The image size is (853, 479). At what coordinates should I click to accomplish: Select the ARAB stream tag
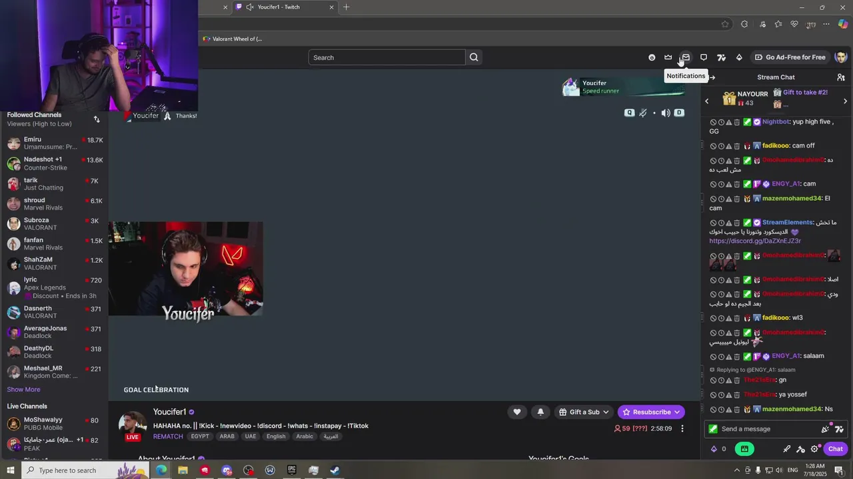[x=227, y=436]
